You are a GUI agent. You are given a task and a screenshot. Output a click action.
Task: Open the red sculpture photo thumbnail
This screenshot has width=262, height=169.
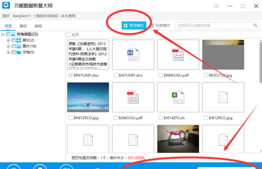point(178,139)
